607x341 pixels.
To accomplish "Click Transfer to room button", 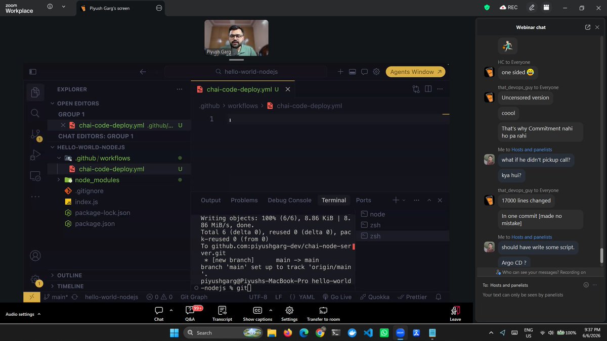I will (x=323, y=313).
